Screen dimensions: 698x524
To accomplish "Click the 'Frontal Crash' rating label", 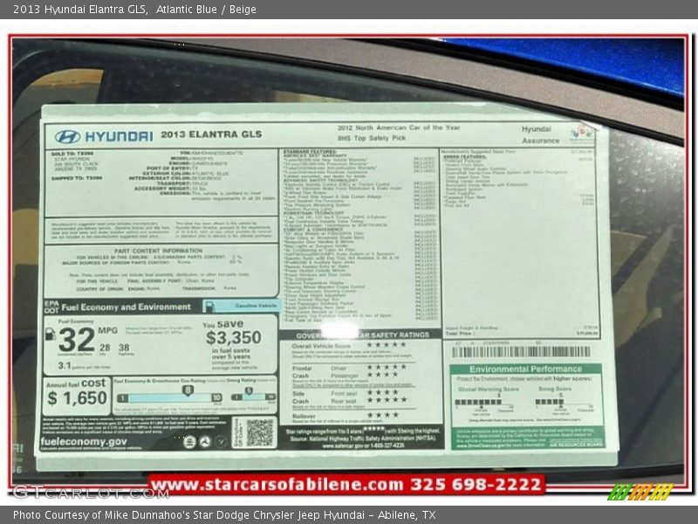I will click(x=301, y=372).
